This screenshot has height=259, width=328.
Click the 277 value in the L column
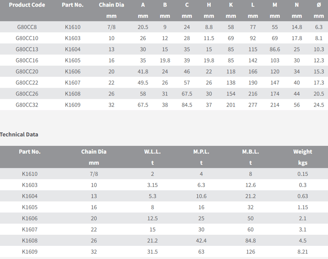point(253,105)
